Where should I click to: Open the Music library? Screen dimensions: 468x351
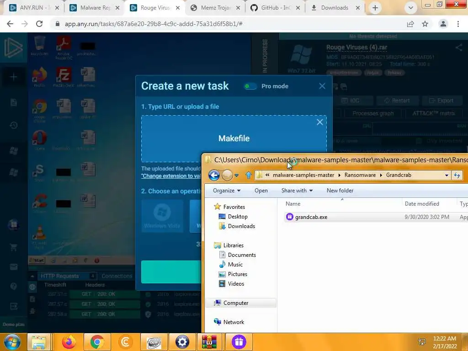[235, 265]
